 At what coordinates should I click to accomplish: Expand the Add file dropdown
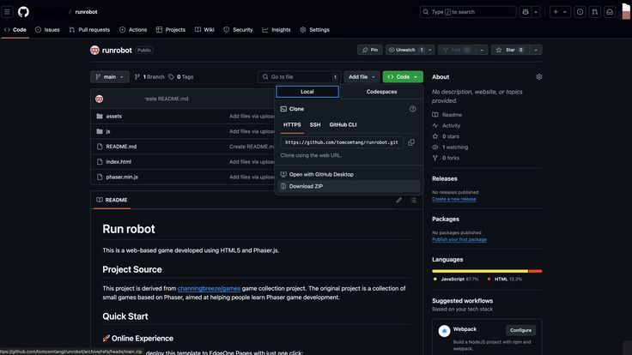coord(362,77)
